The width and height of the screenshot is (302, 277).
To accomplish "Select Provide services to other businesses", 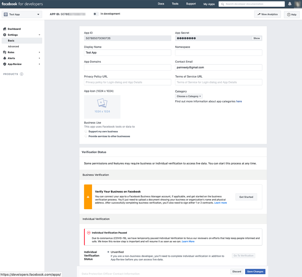I will click(x=86, y=136).
